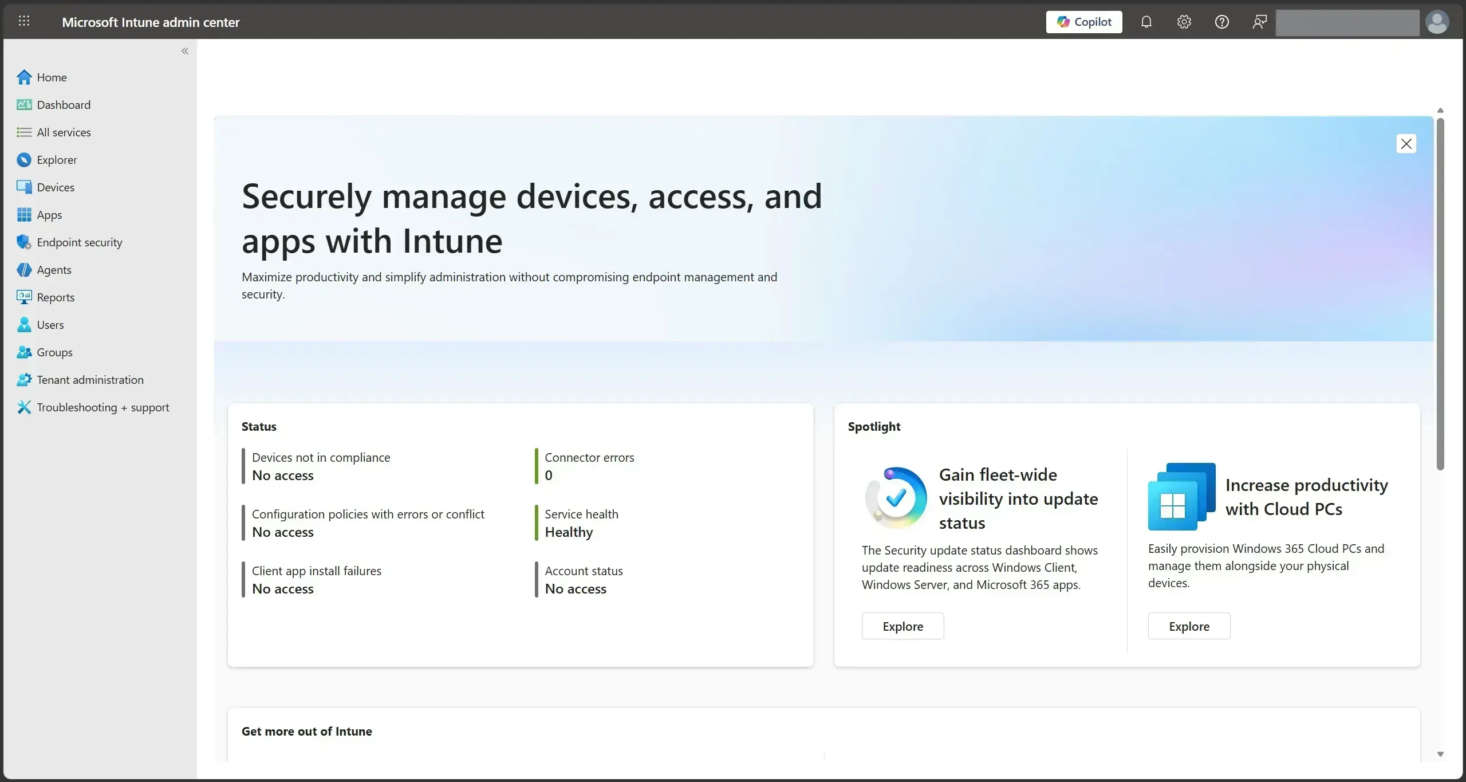Click the Cloud PCs Windows logo icon

tap(1182, 496)
